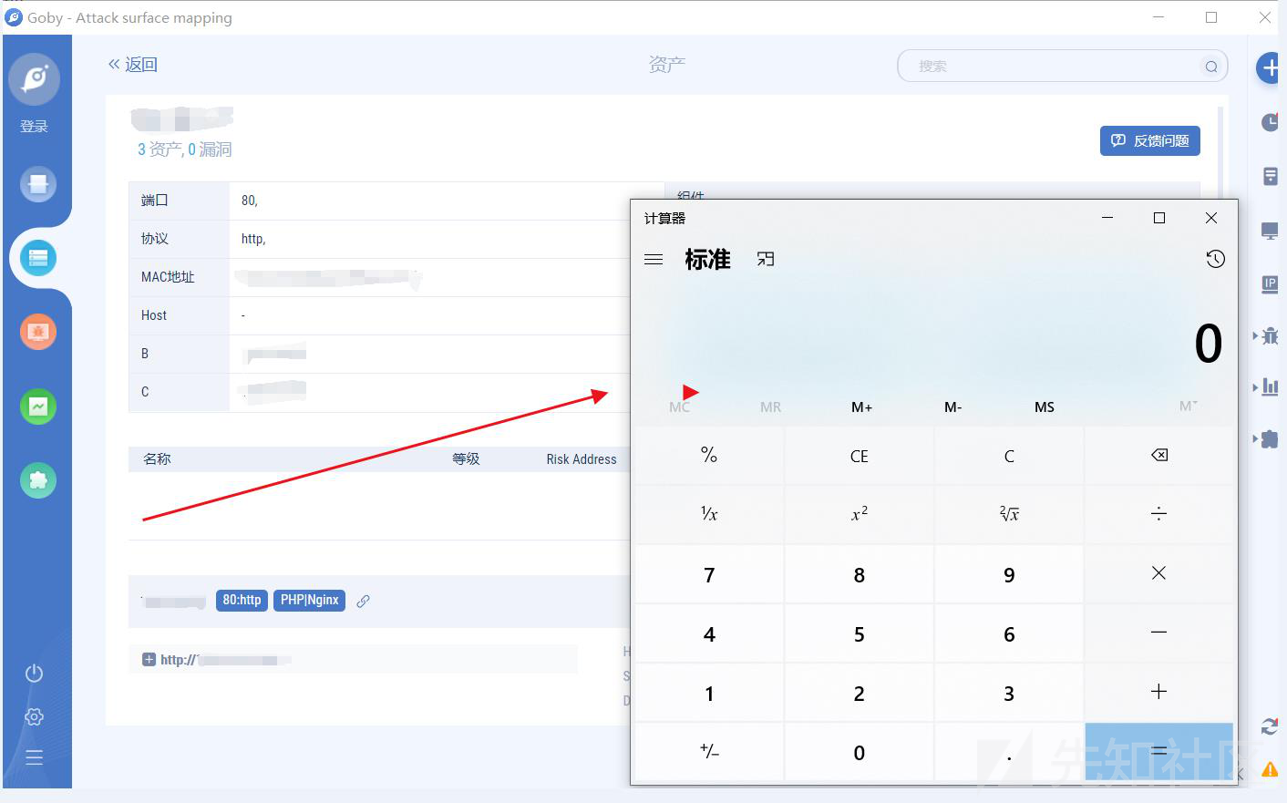Click the link icon next to PHP|Nginx

pos(363,601)
